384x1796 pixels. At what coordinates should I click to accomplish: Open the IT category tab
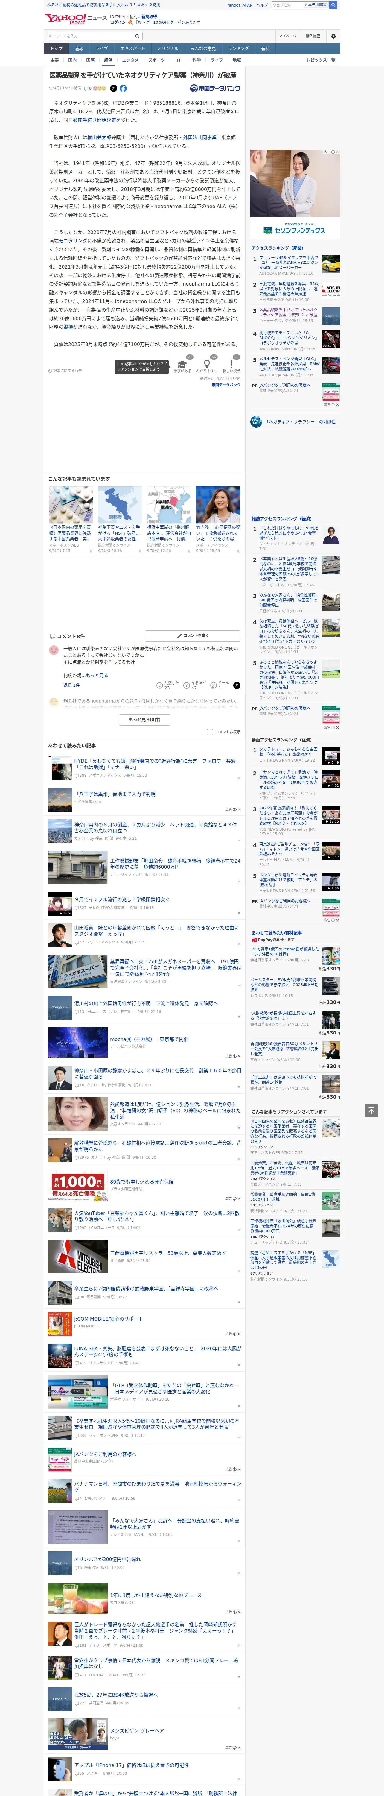coord(179,61)
